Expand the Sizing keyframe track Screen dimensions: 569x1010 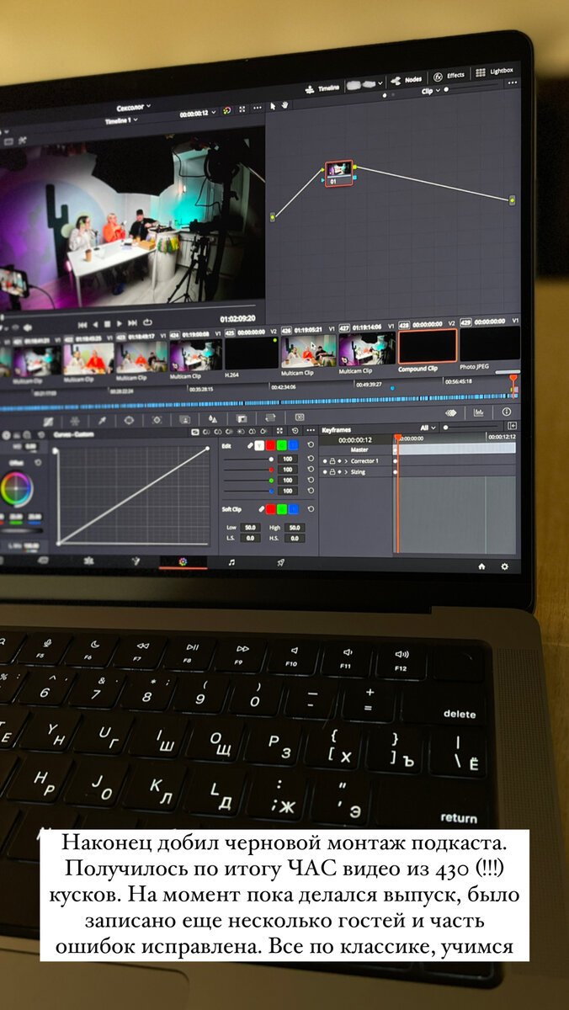tap(346, 472)
